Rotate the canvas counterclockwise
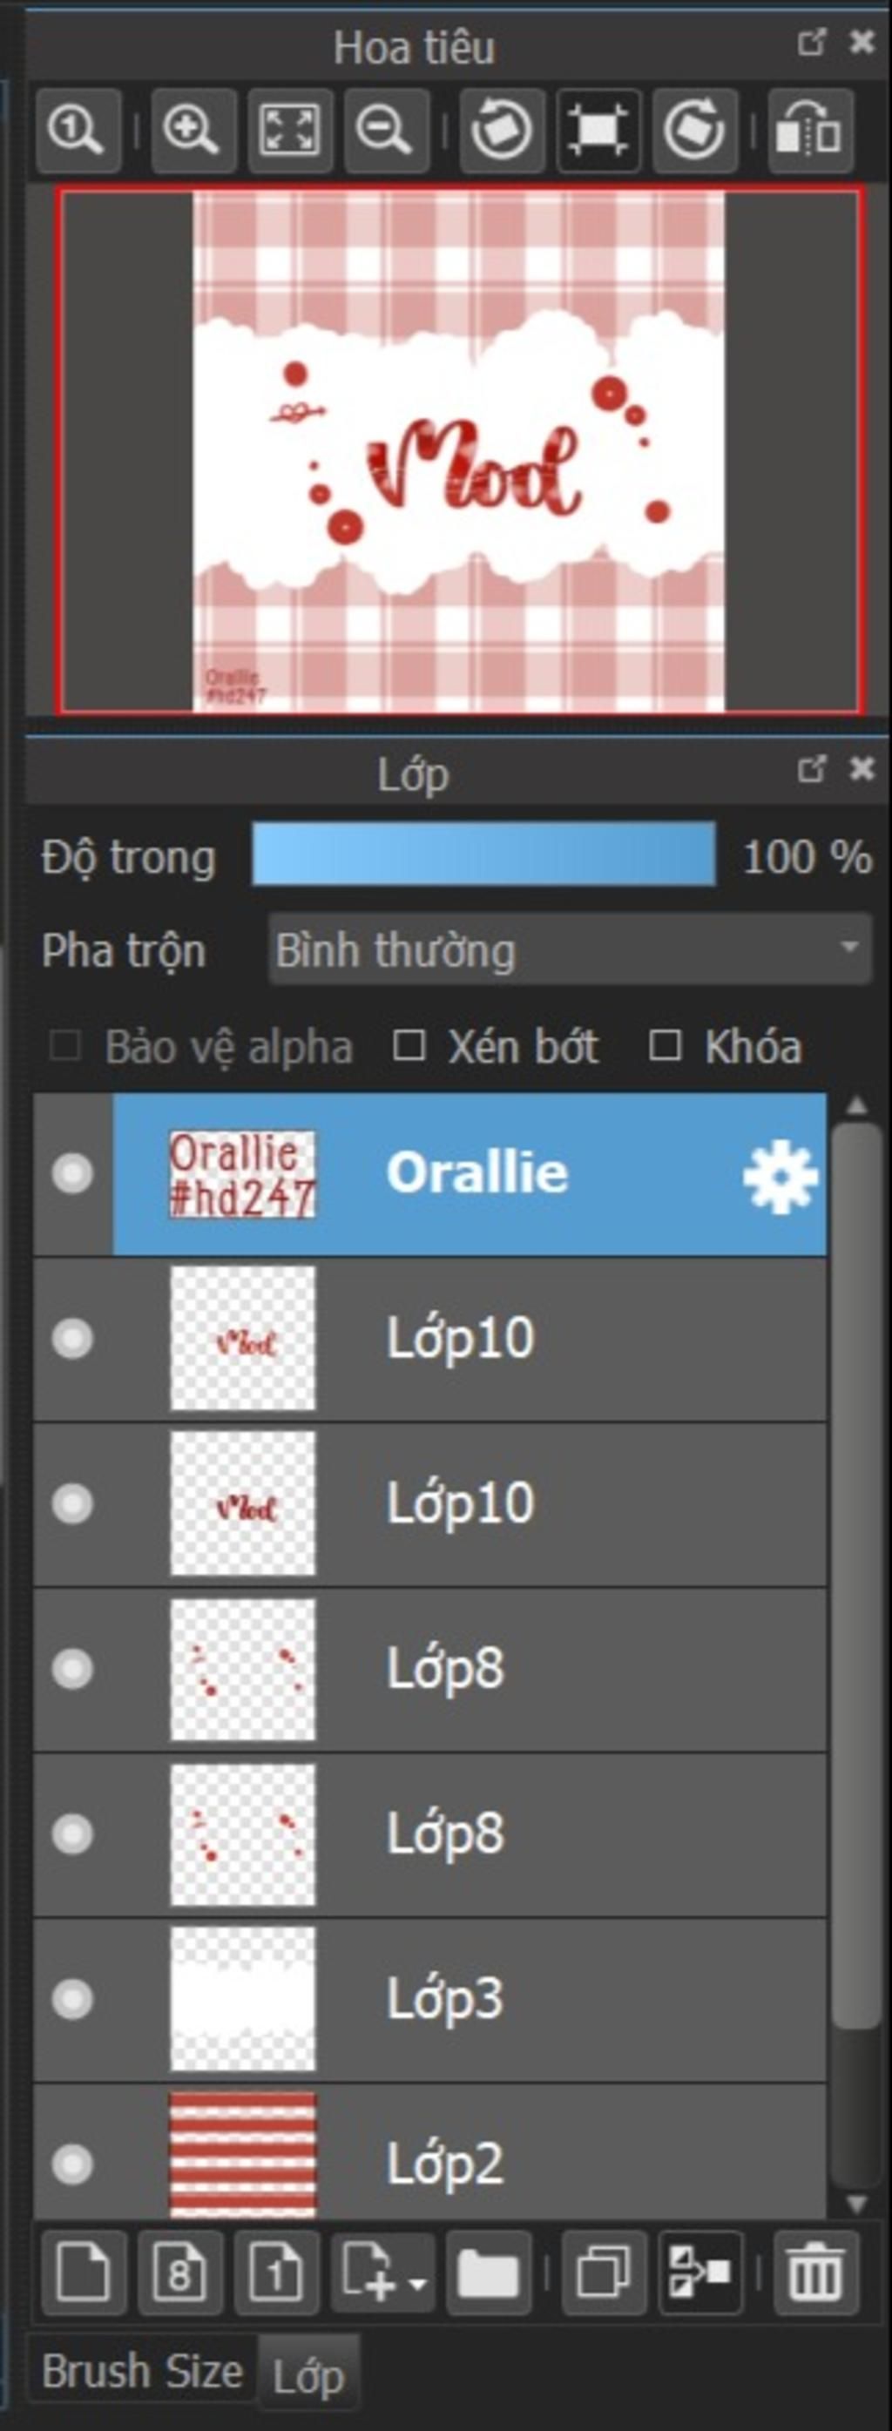Viewport: 892px width, 2431px height. tap(501, 132)
